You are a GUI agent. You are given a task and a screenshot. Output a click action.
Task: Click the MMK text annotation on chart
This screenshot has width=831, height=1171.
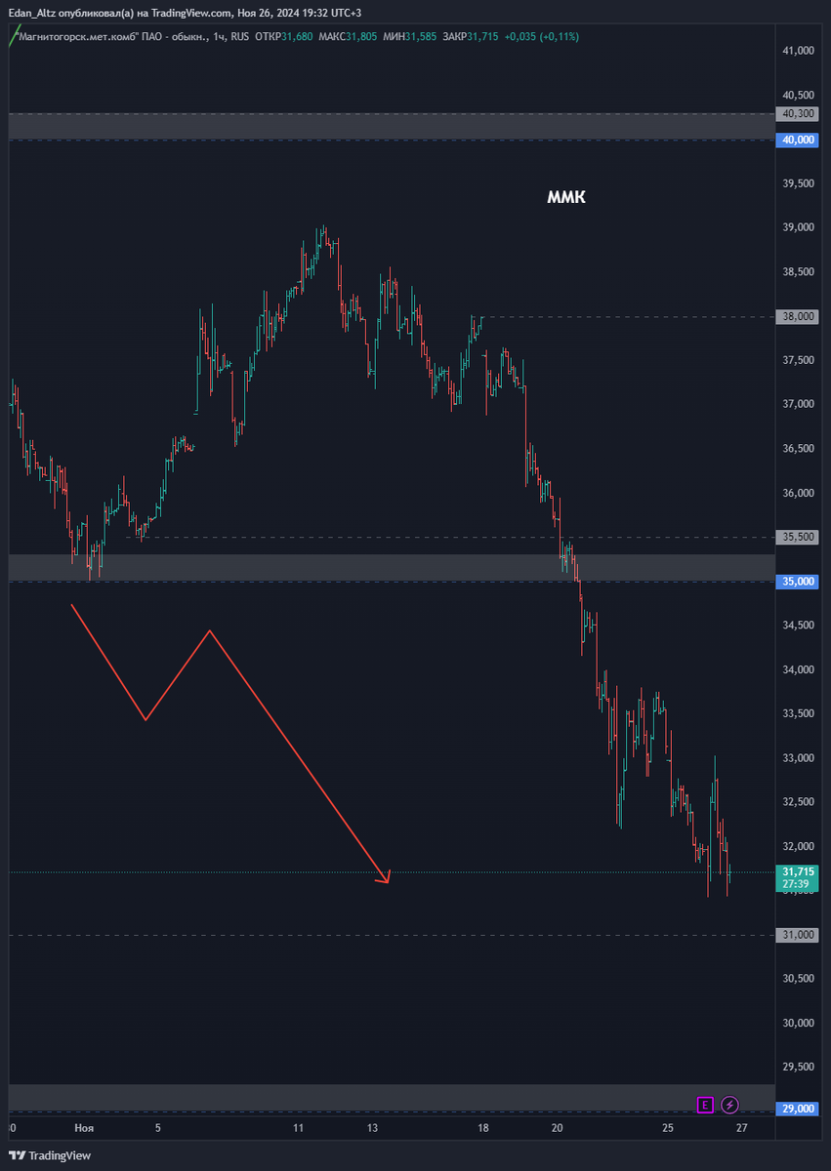(x=566, y=197)
